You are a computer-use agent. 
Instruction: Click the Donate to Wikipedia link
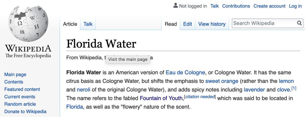(x=25, y=111)
